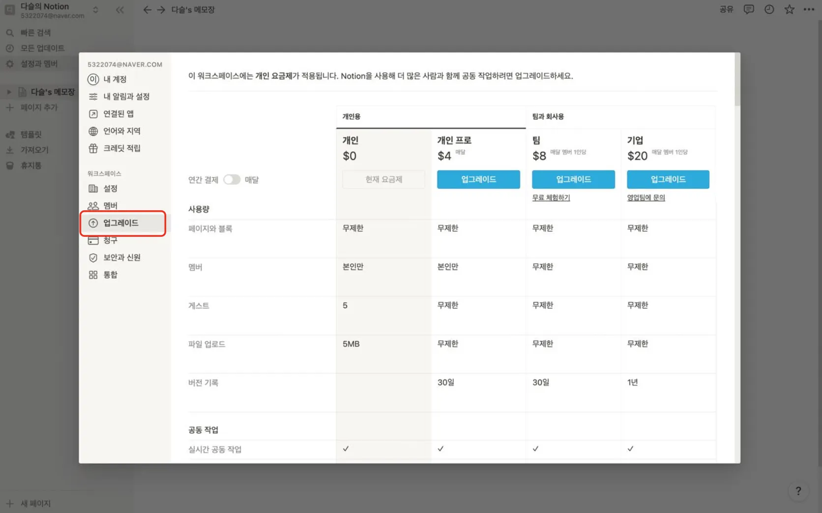
Task: Click the 통합 grid icon
Action: [x=93, y=275]
